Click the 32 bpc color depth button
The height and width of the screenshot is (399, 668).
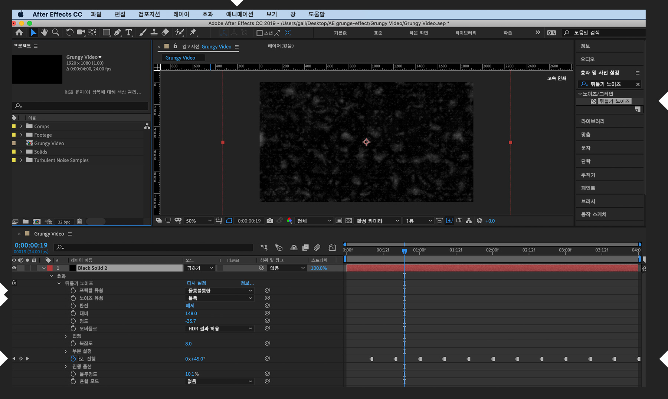click(64, 222)
